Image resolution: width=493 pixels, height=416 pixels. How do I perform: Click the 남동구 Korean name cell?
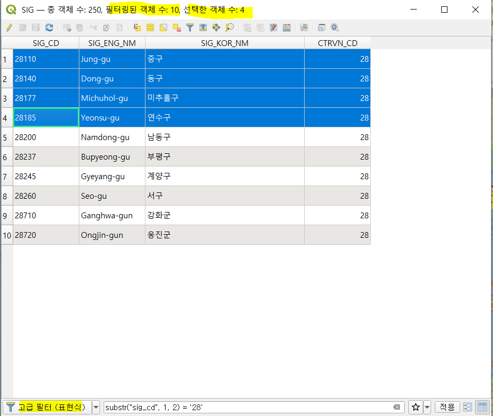tap(224, 137)
